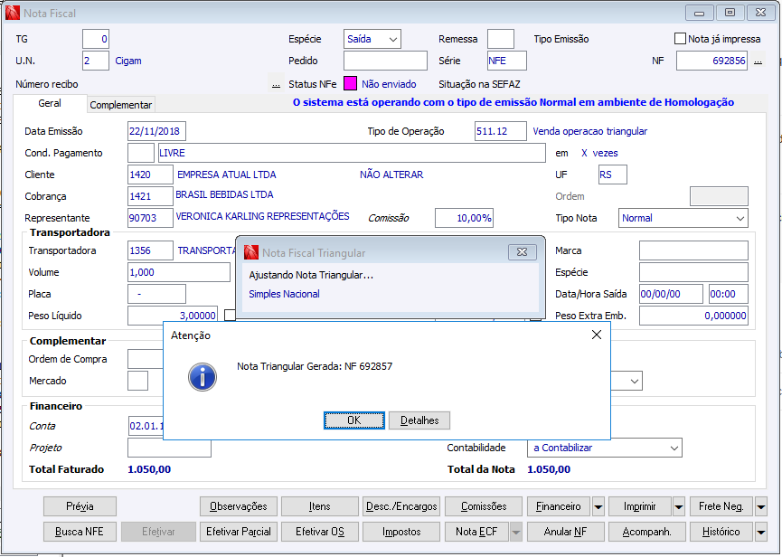Screen dimensions: 782x557
Task: Click the Remessa input field
Action: [500, 39]
